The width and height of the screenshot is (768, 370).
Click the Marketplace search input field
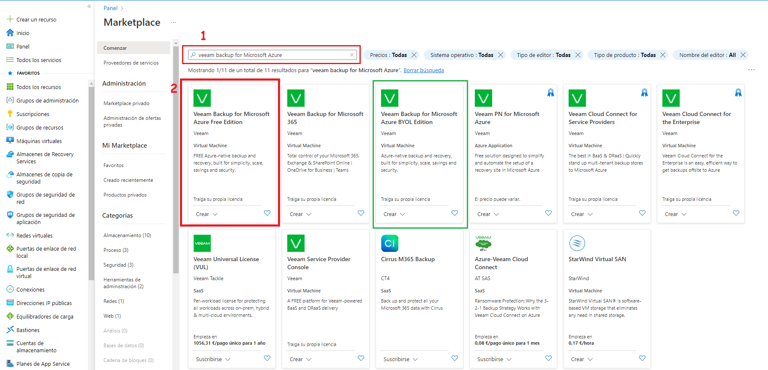272,55
